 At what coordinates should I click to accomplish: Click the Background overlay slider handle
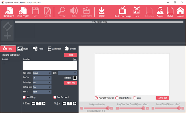coord(108,108)
